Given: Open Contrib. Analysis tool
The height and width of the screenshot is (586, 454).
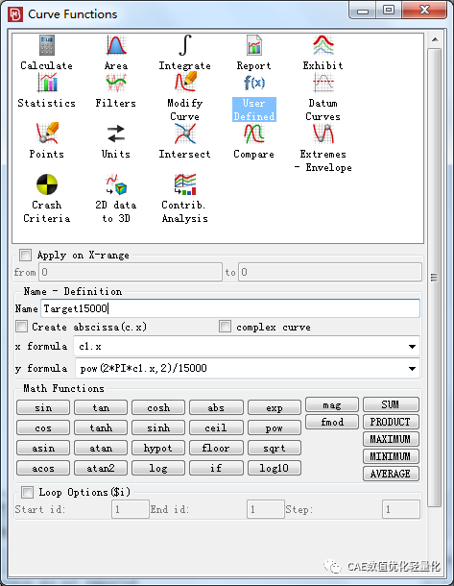Looking at the screenshot, I should [185, 199].
